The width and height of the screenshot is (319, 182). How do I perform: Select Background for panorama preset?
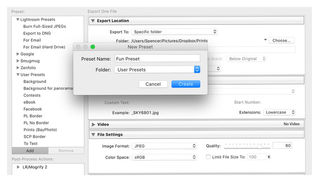[x=48, y=88]
